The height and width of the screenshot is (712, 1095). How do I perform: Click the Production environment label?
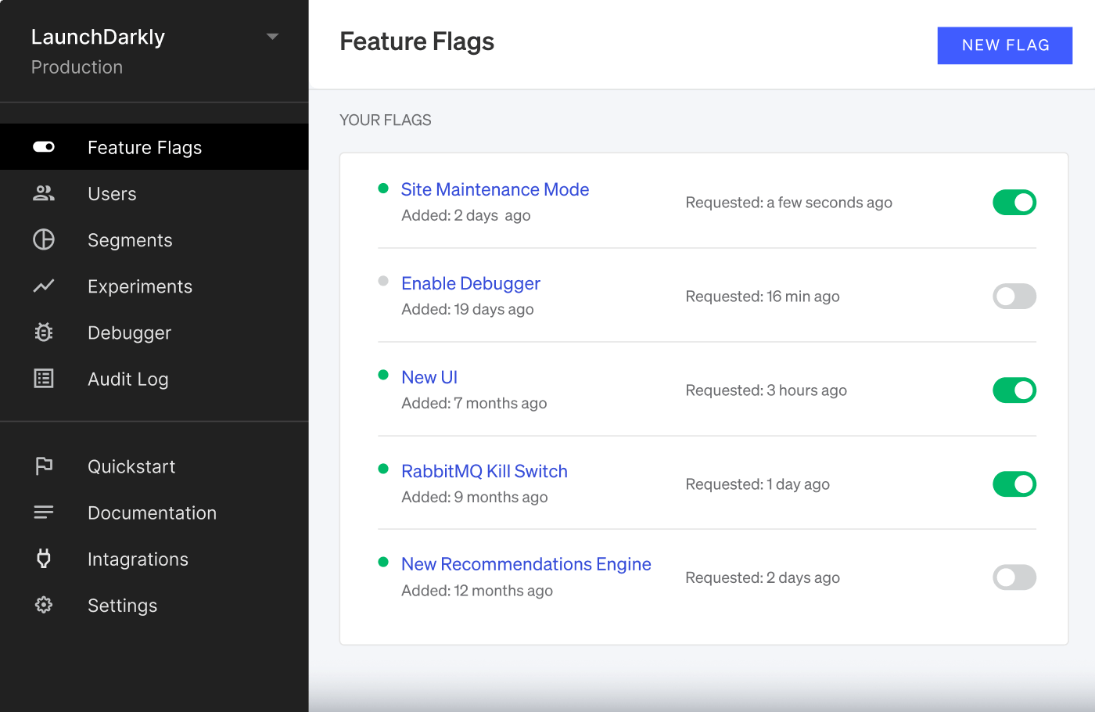pyautogui.click(x=77, y=67)
